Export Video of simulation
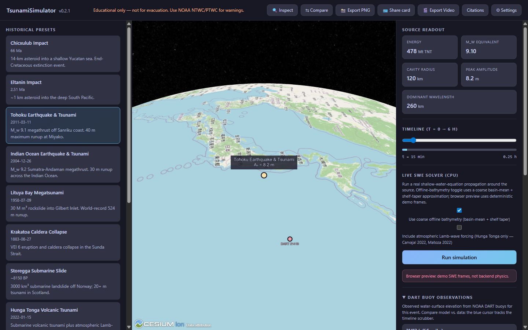 (438, 10)
